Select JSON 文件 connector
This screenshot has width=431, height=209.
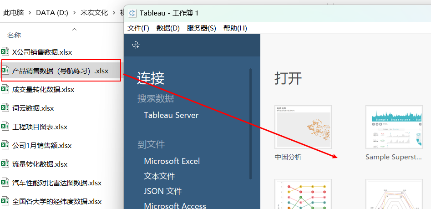[162, 191]
